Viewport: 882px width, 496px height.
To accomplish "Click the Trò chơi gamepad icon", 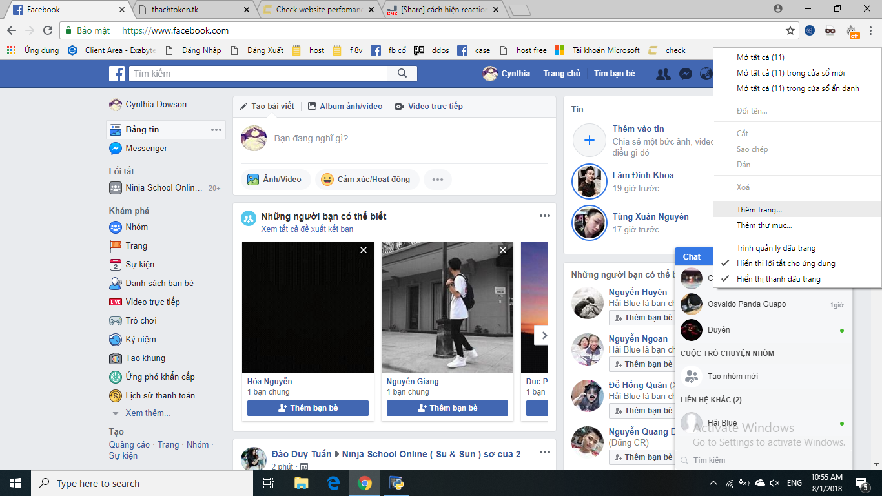I will point(115,320).
